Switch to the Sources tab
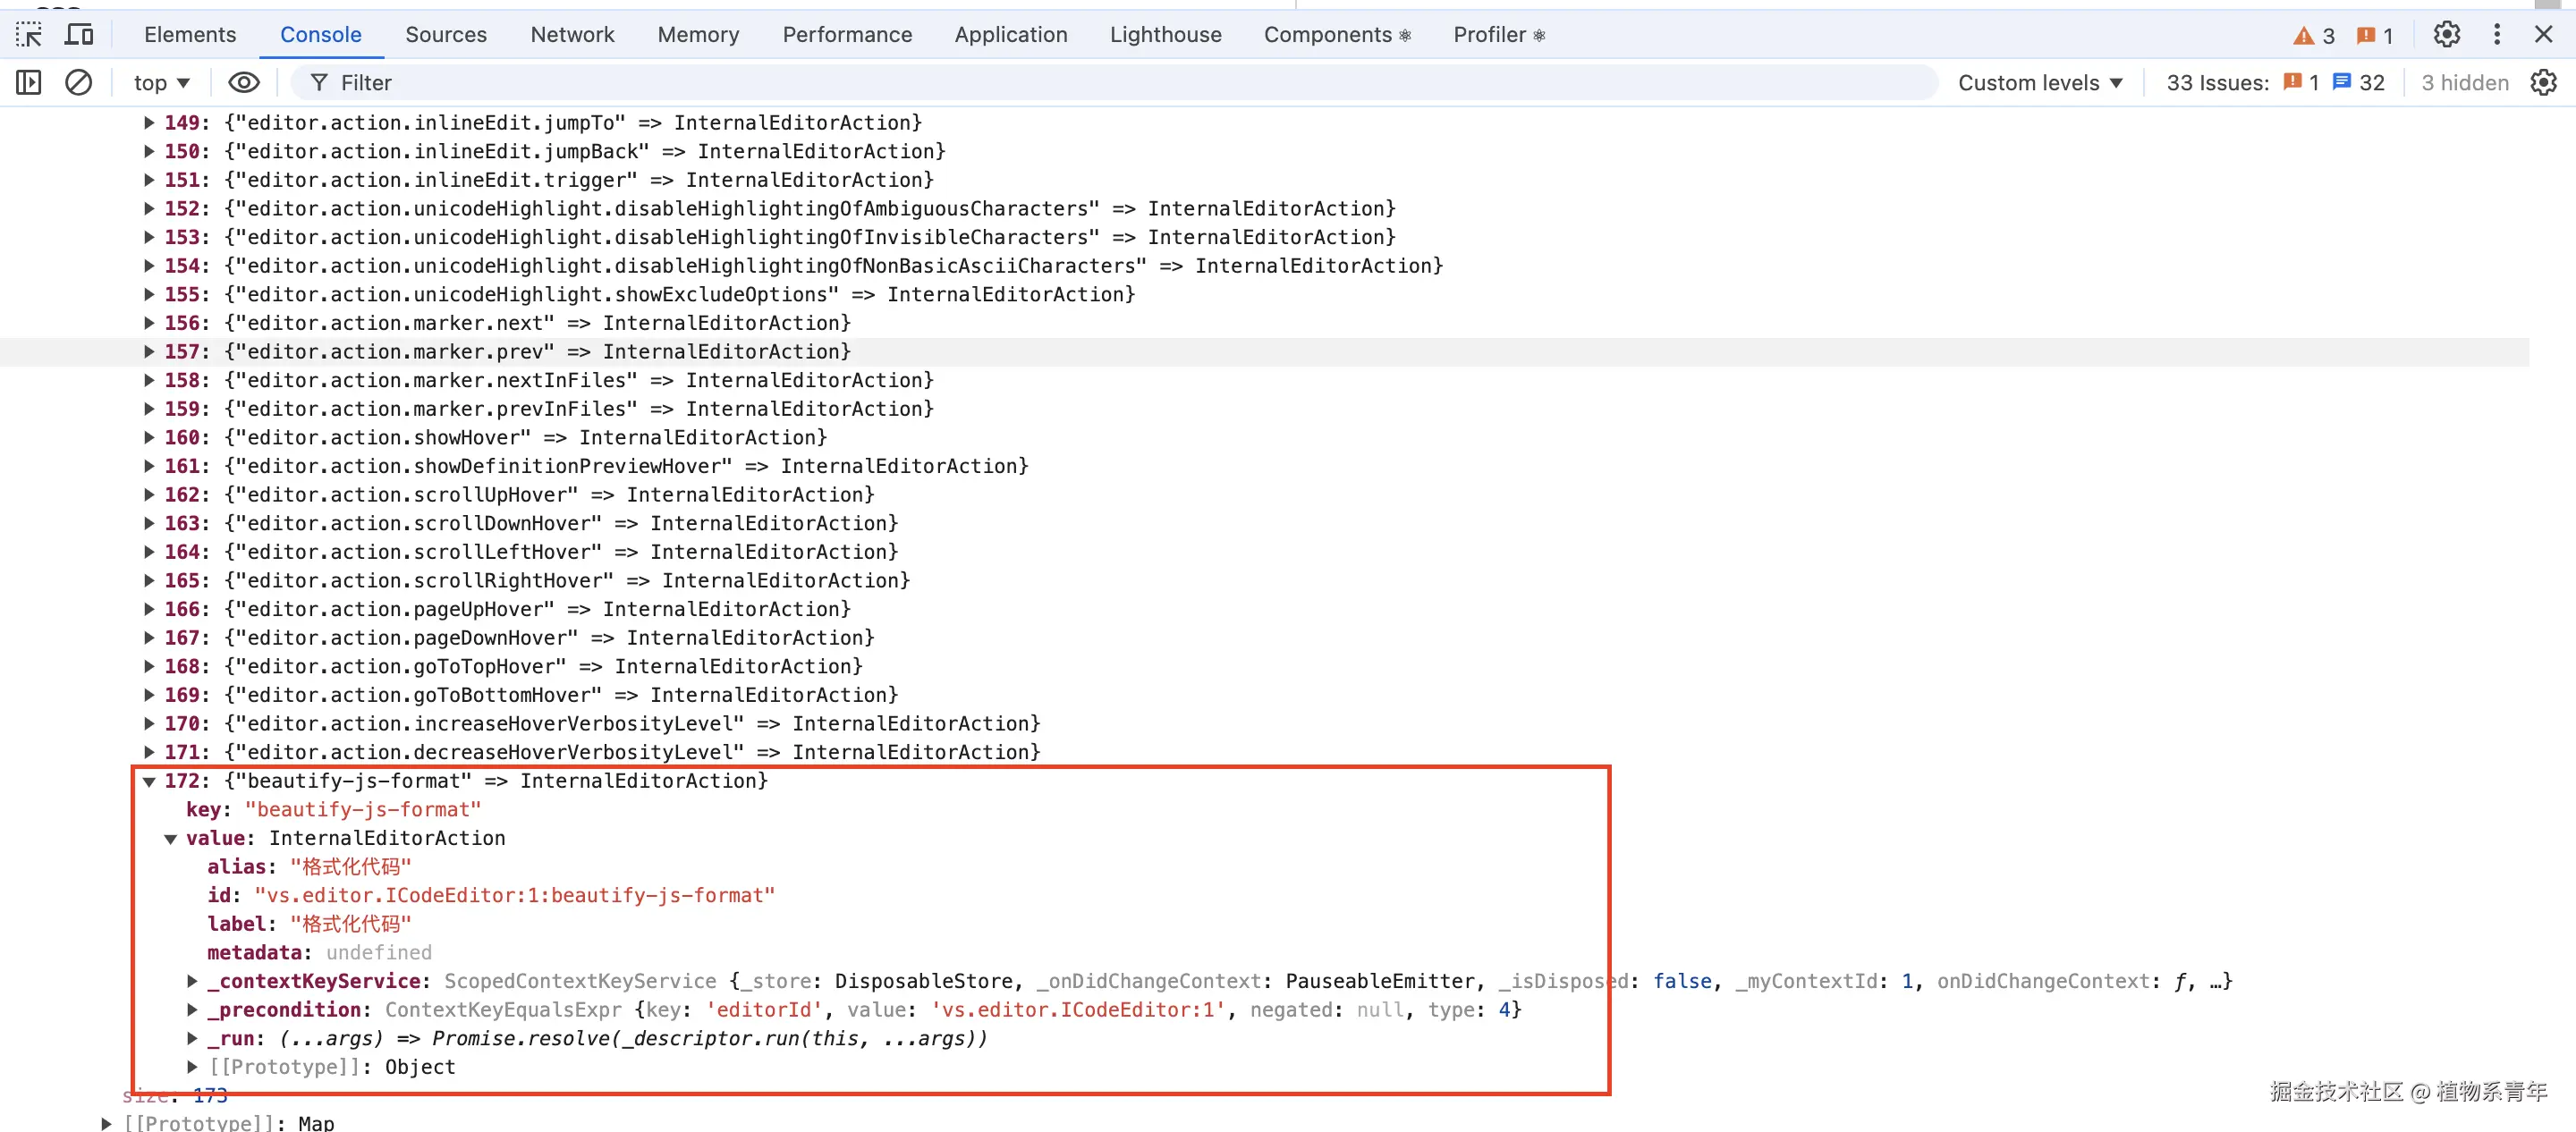The image size is (2576, 1132). [x=445, y=35]
